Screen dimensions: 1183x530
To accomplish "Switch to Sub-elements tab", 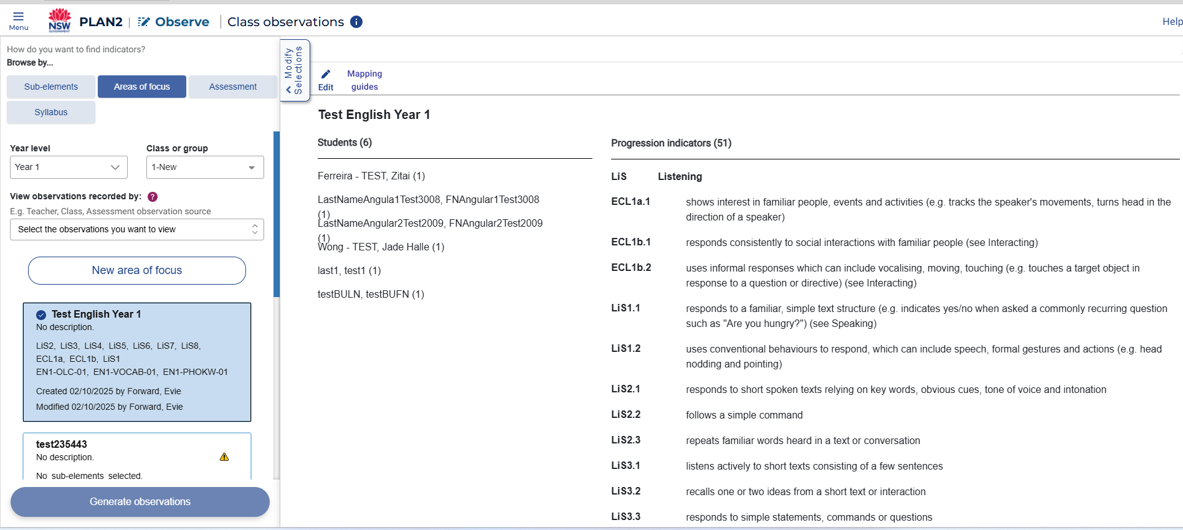I will (x=51, y=87).
